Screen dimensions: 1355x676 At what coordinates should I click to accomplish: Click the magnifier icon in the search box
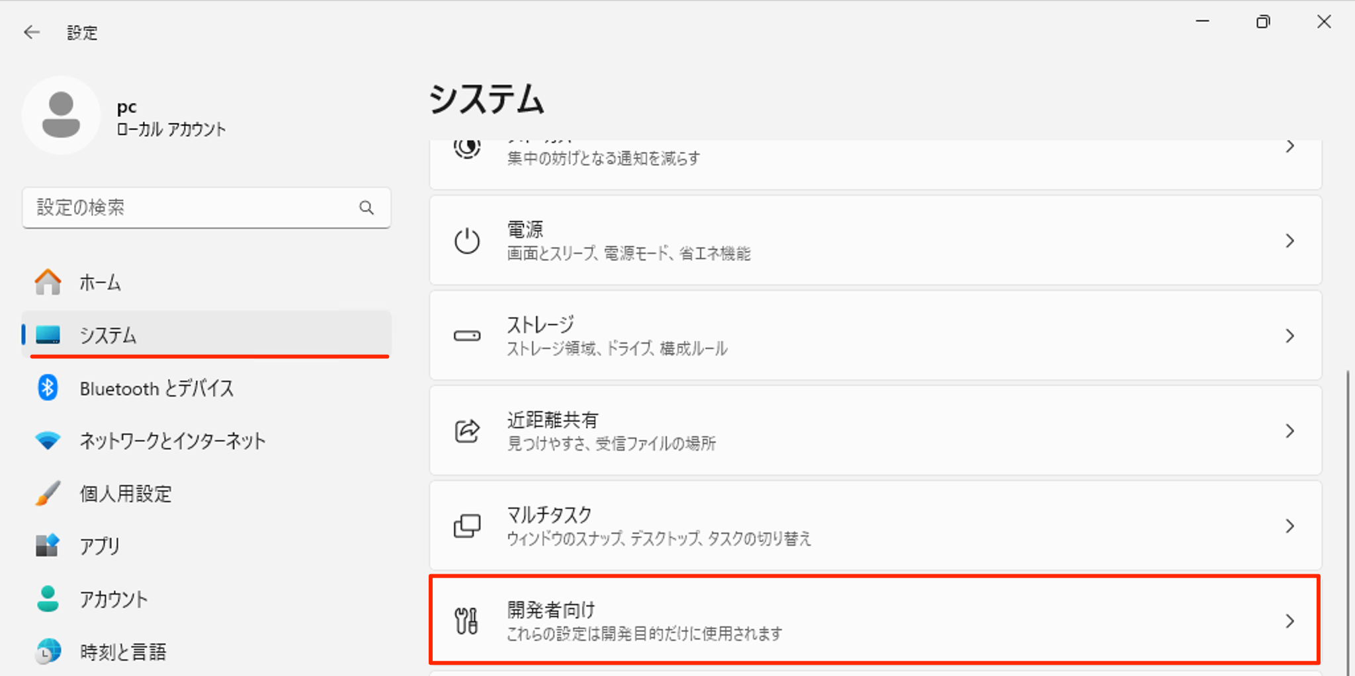pyautogui.click(x=367, y=207)
